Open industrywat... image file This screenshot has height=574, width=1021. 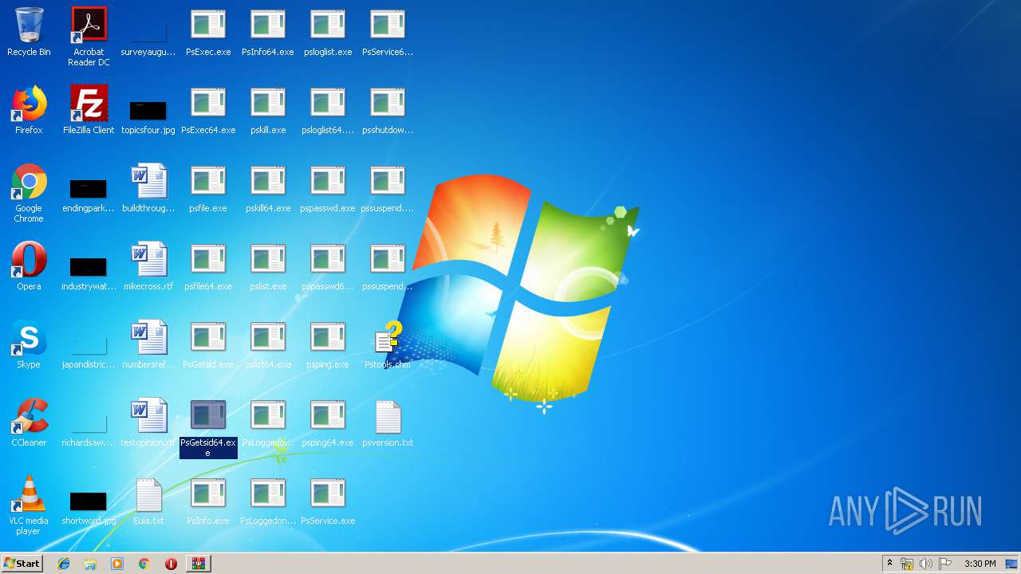click(89, 266)
